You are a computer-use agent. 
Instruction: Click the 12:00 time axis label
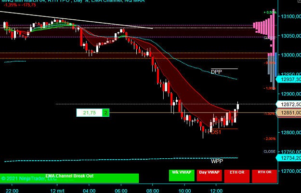pyautogui.click(x=216, y=191)
